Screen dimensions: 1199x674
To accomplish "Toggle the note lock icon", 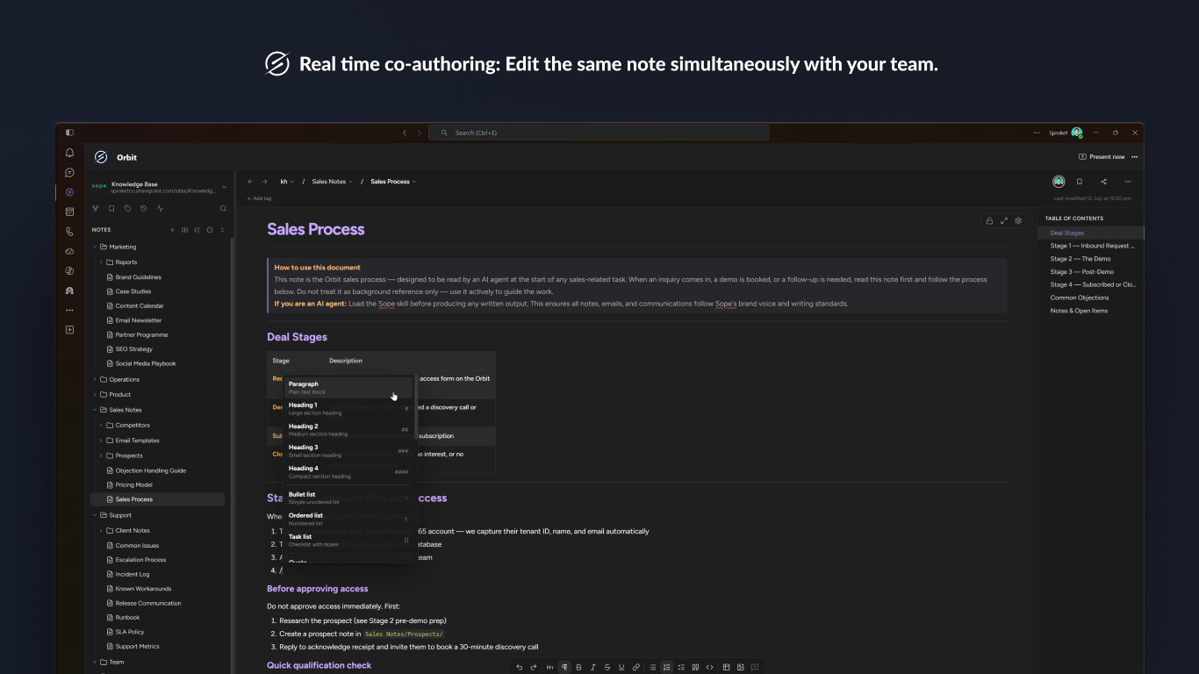I will (990, 221).
